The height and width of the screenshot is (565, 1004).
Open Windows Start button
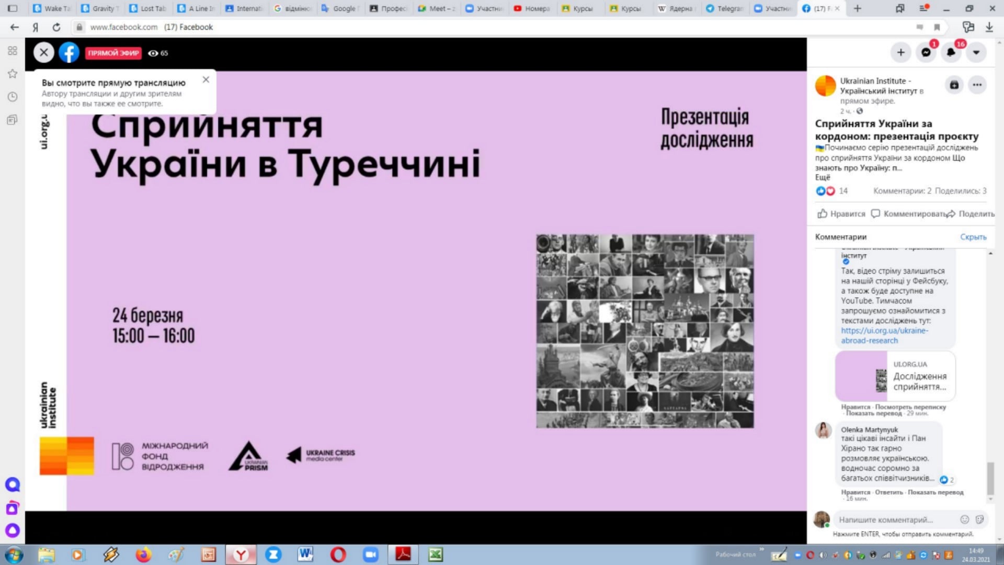pyautogui.click(x=14, y=555)
